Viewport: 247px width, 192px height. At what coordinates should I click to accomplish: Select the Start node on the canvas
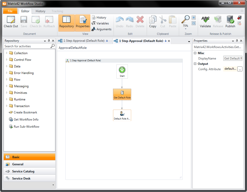pyautogui.click(x=122, y=72)
